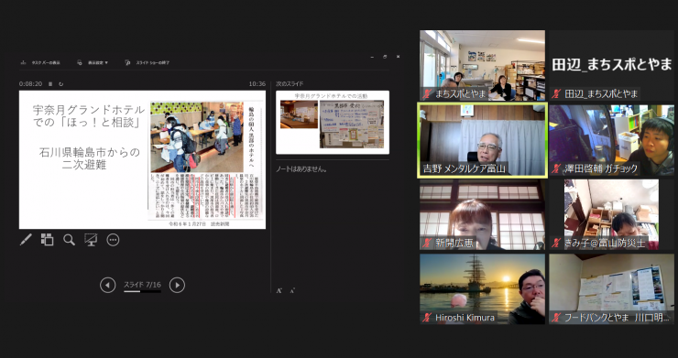This screenshot has height=358, width=678.
Task: Select the pen and laser pointer tool
Action: pyautogui.click(x=26, y=240)
